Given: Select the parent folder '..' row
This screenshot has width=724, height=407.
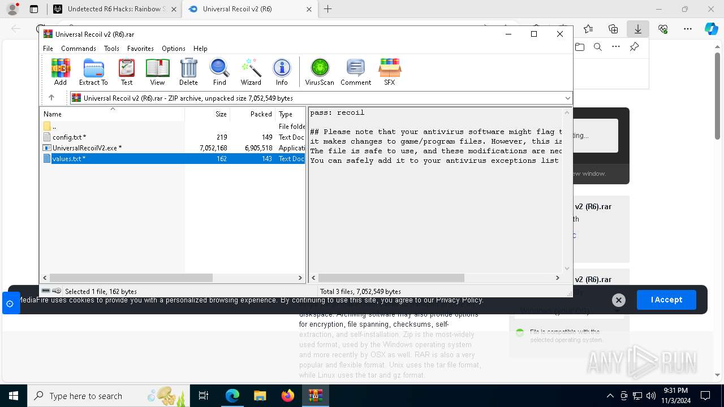Looking at the screenshot, I should [x=173, y=126].
